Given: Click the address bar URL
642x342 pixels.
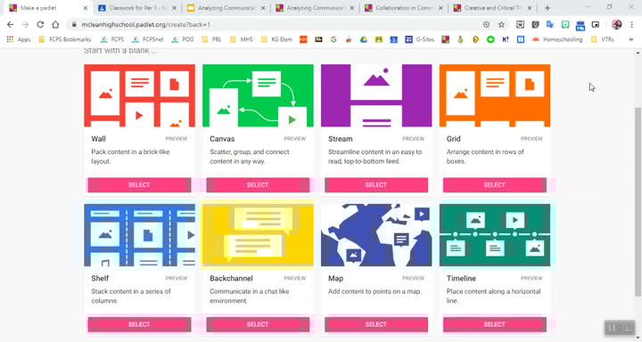Looking at the screenshot, I should (x=145, y=25).
